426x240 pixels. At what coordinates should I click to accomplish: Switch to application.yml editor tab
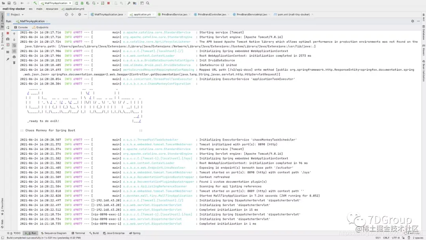coord(142,14)
